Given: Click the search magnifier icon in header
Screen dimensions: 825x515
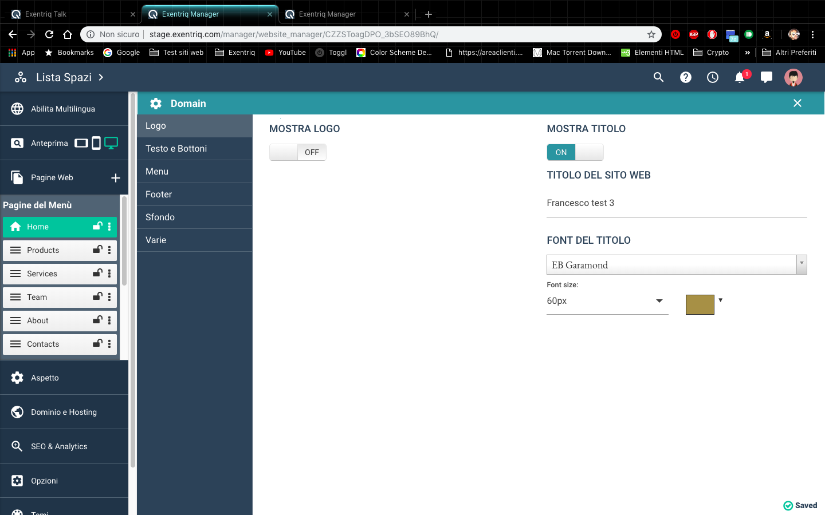Looking at the screenshot, I should click(658, 77).
